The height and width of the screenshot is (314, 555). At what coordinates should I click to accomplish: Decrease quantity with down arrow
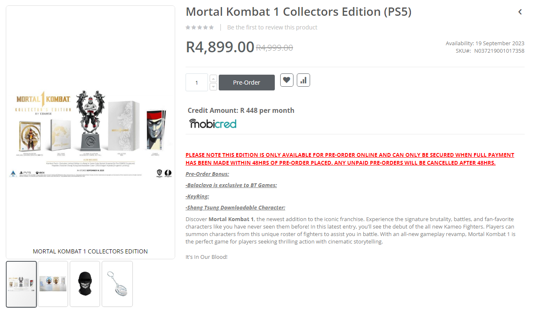point(213,86)
